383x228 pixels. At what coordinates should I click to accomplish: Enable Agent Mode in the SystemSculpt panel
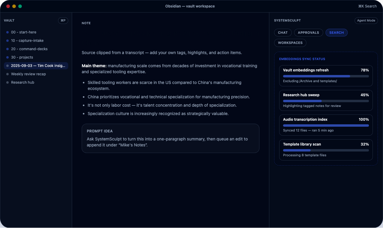pyautogui.click(x=366, y=20)
